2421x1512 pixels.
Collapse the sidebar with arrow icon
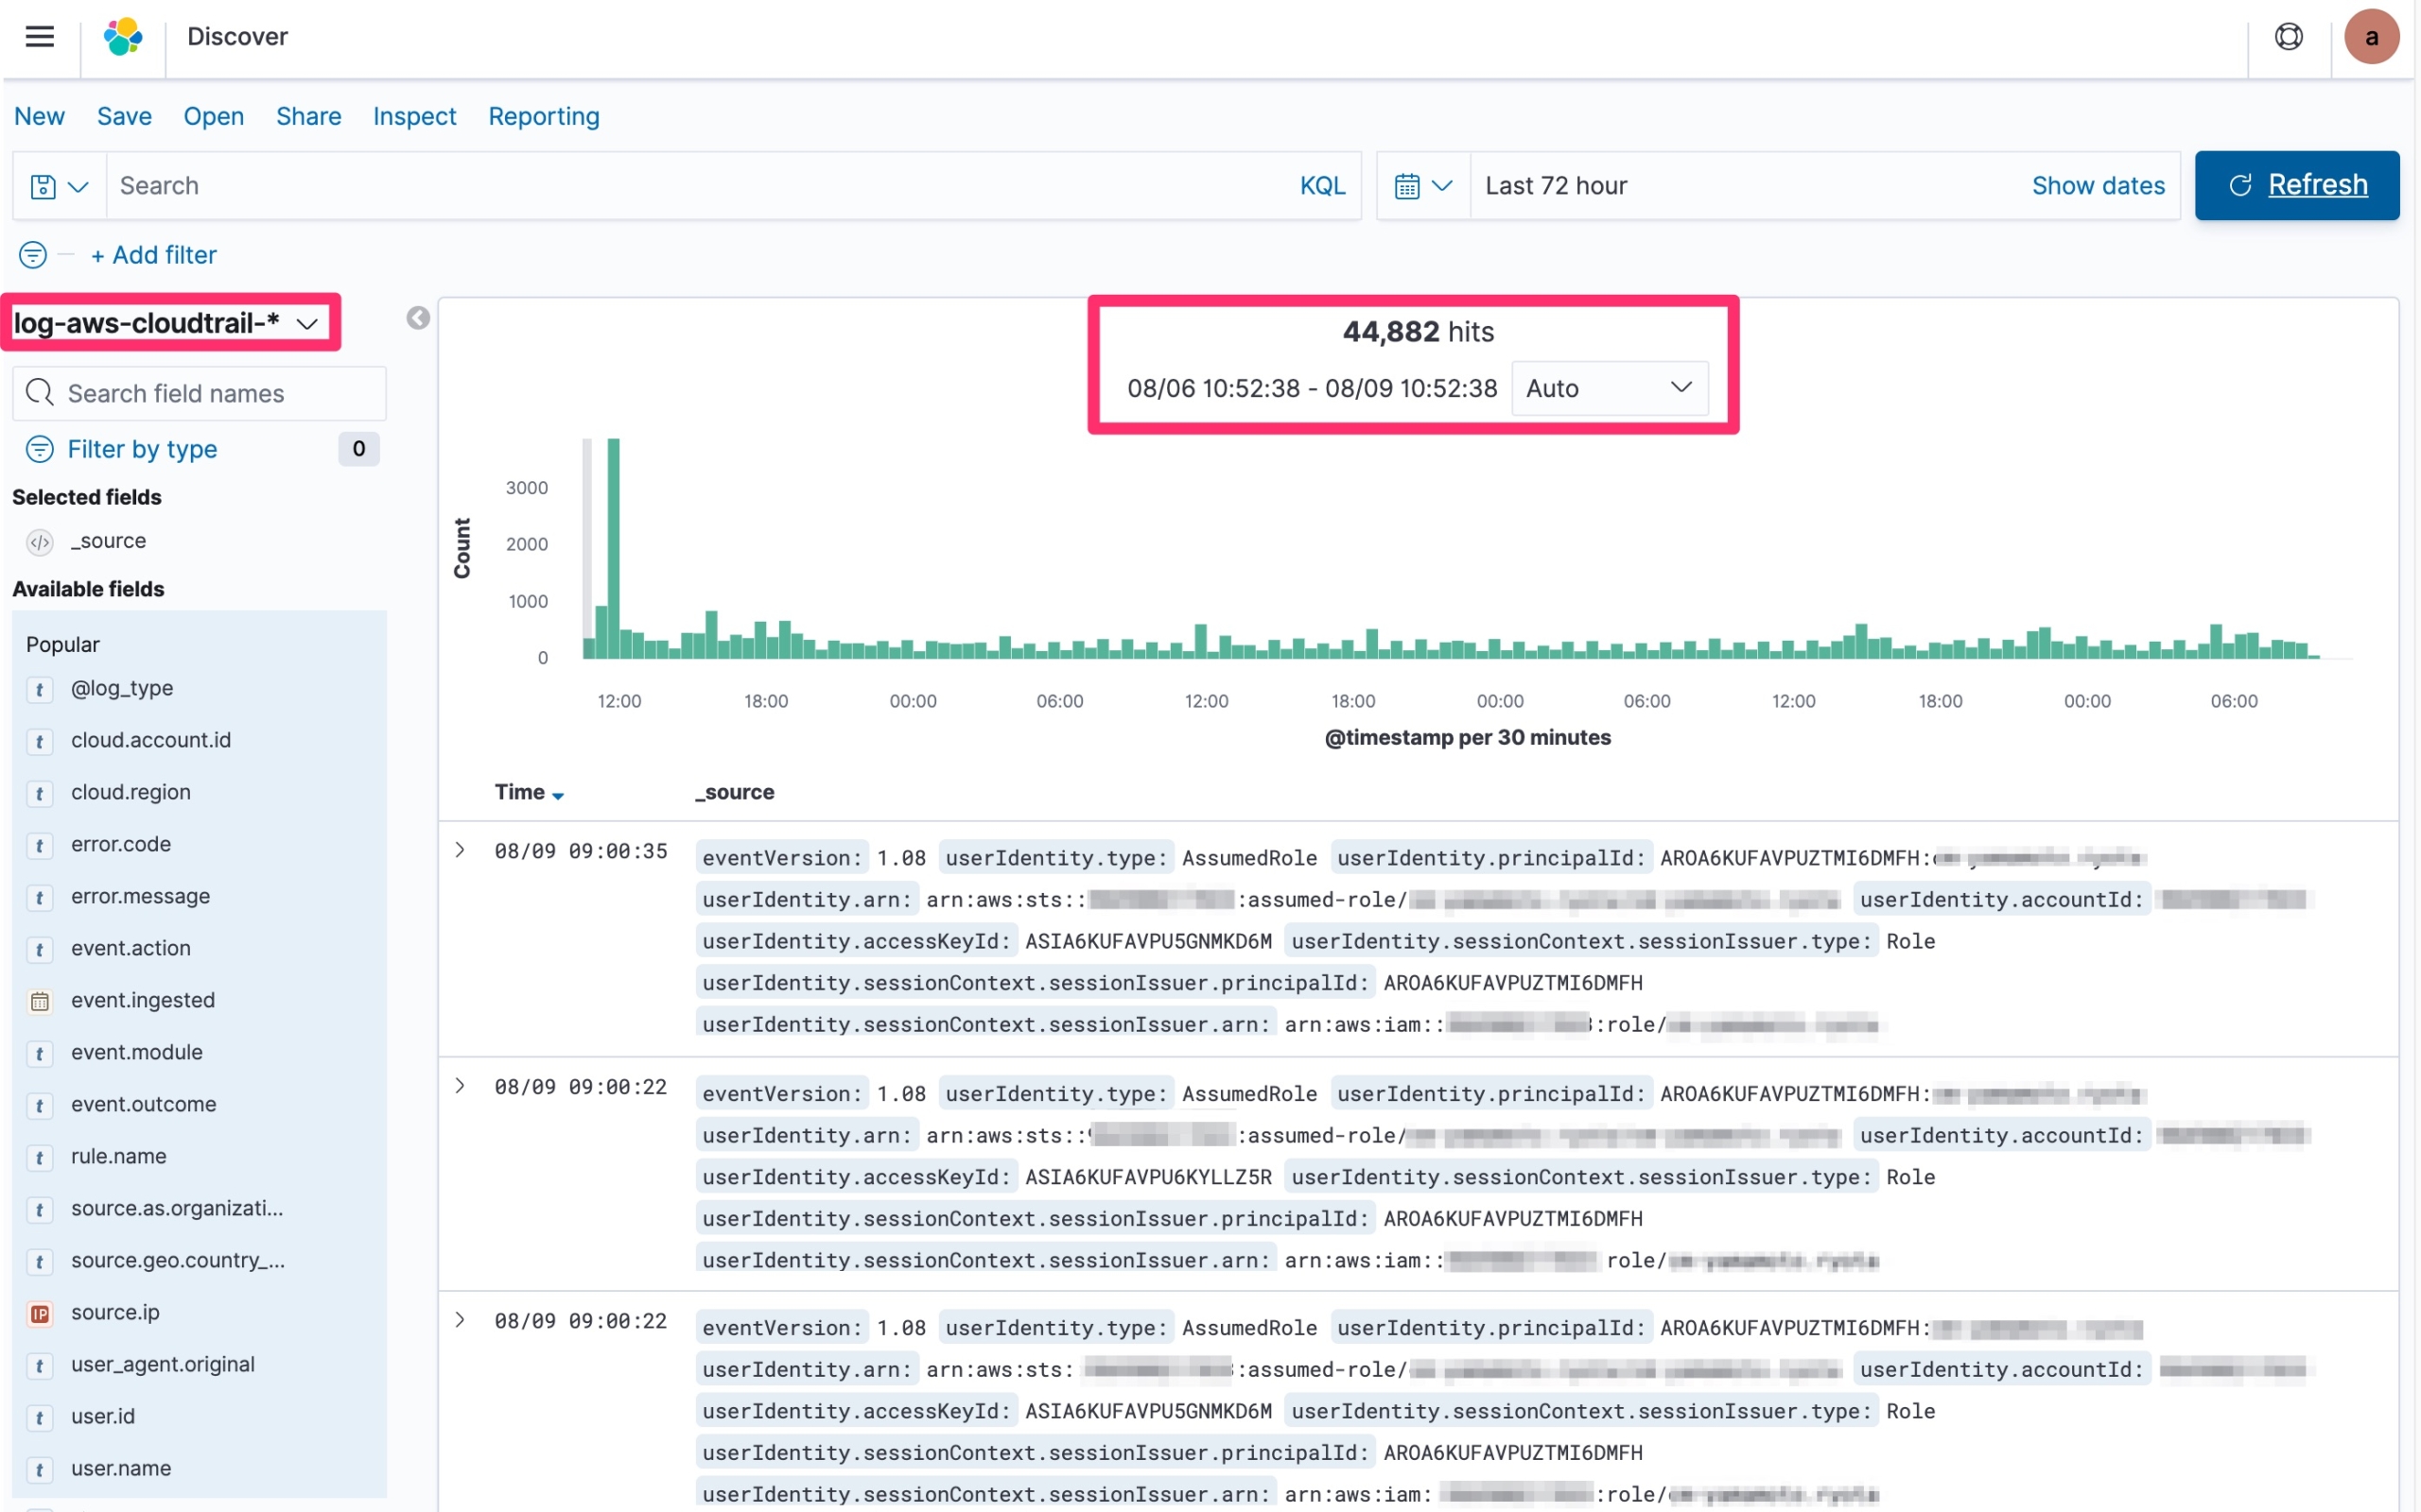[x=418, y=318]
